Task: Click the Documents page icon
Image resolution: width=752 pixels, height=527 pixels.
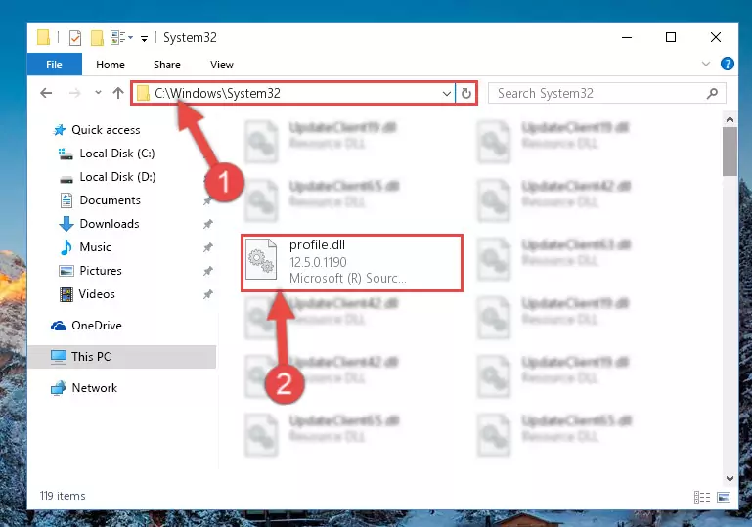Action: (x=66, y=200)
